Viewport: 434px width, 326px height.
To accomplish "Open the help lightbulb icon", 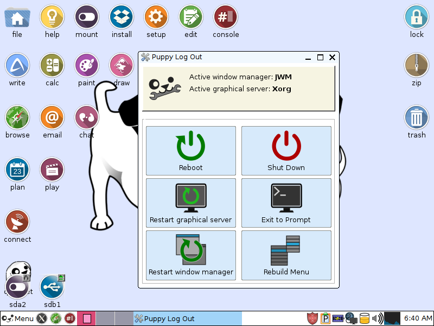I will point(52,17).
